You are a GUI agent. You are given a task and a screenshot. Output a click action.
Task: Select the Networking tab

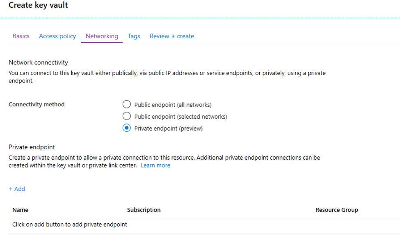[102, 36]
